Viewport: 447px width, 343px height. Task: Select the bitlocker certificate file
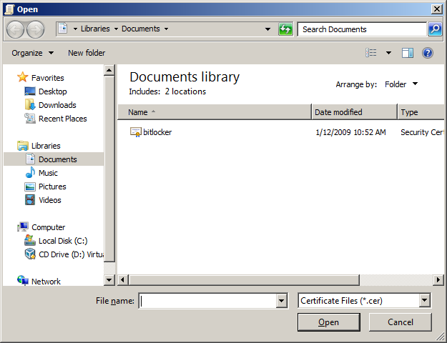tap(157, 132)
